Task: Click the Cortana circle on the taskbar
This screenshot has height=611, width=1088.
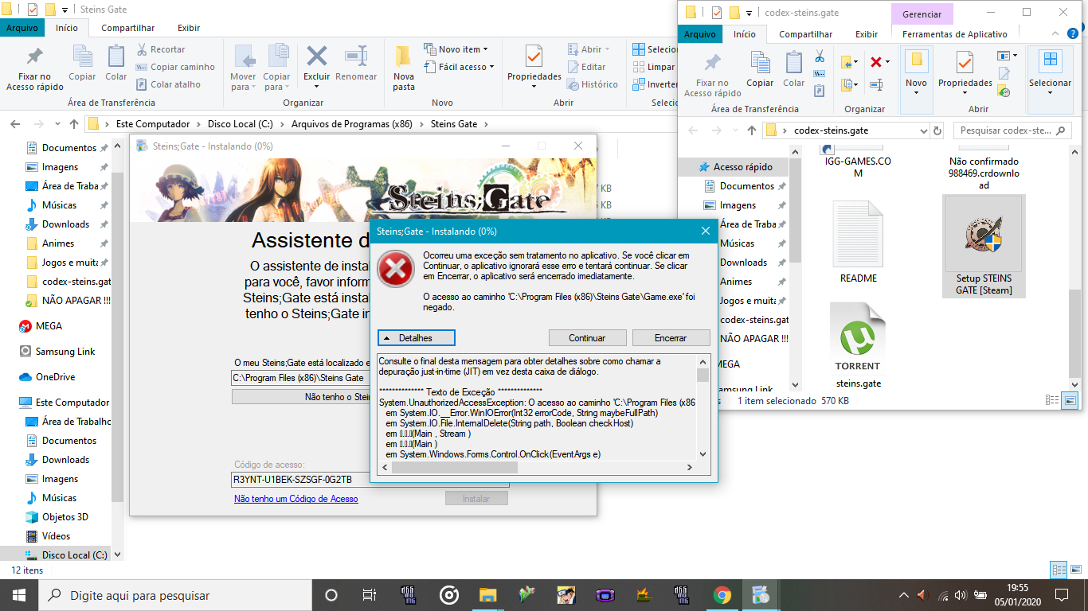Action: [331, 595]
